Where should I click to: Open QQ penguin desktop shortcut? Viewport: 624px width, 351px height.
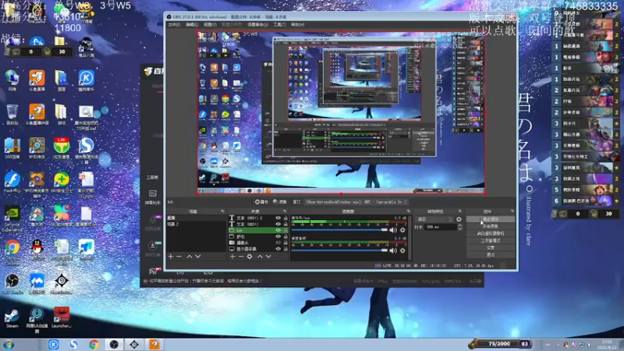(37, 250)
